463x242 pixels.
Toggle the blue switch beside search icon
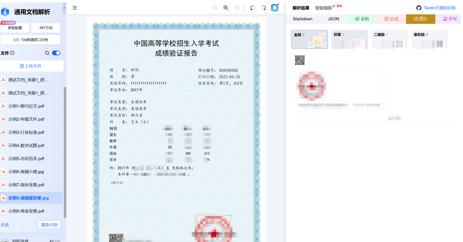tap(56, 53)
